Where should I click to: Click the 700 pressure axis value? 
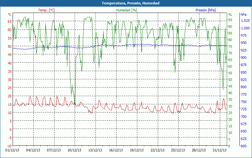(x=243, y=116)
